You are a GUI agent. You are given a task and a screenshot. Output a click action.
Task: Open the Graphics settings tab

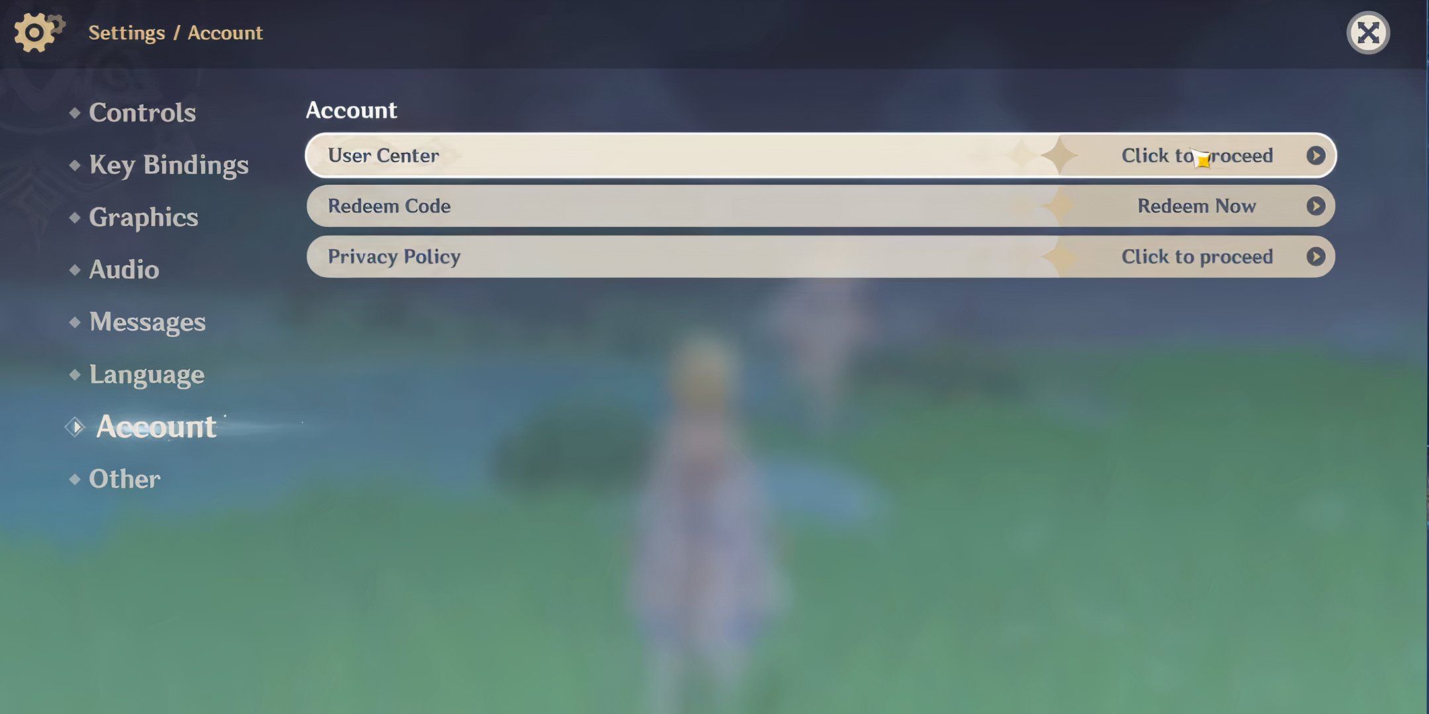coord(143,217)
